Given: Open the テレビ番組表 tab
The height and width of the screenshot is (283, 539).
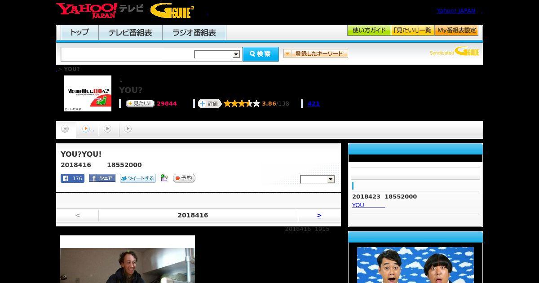Looking at the screenshot, I should tap(130, 33).
